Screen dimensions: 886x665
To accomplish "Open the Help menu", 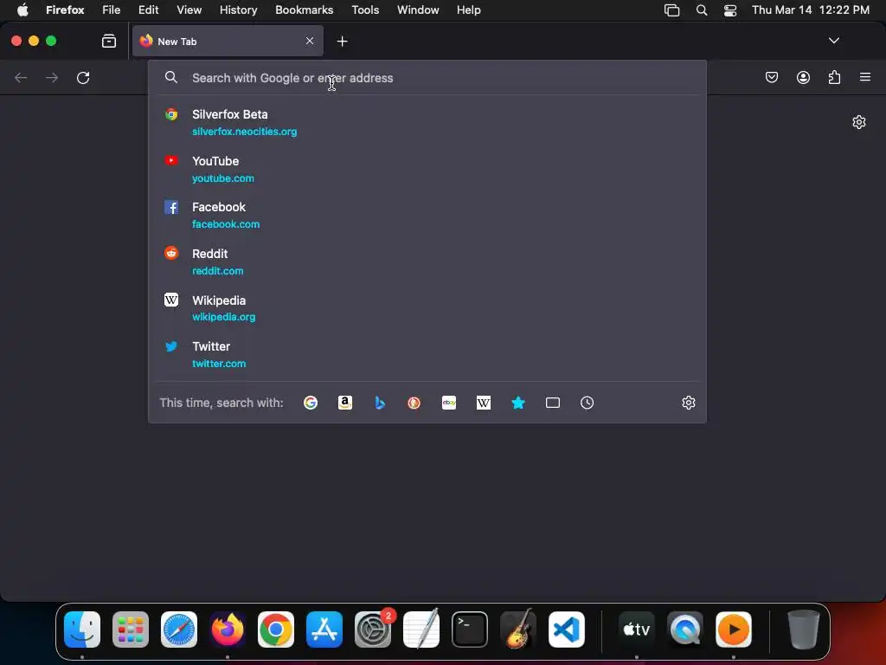I will point(468,10).
